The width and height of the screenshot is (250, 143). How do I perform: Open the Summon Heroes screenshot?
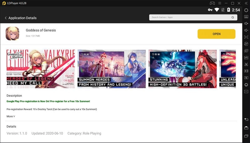pos(112,69)
